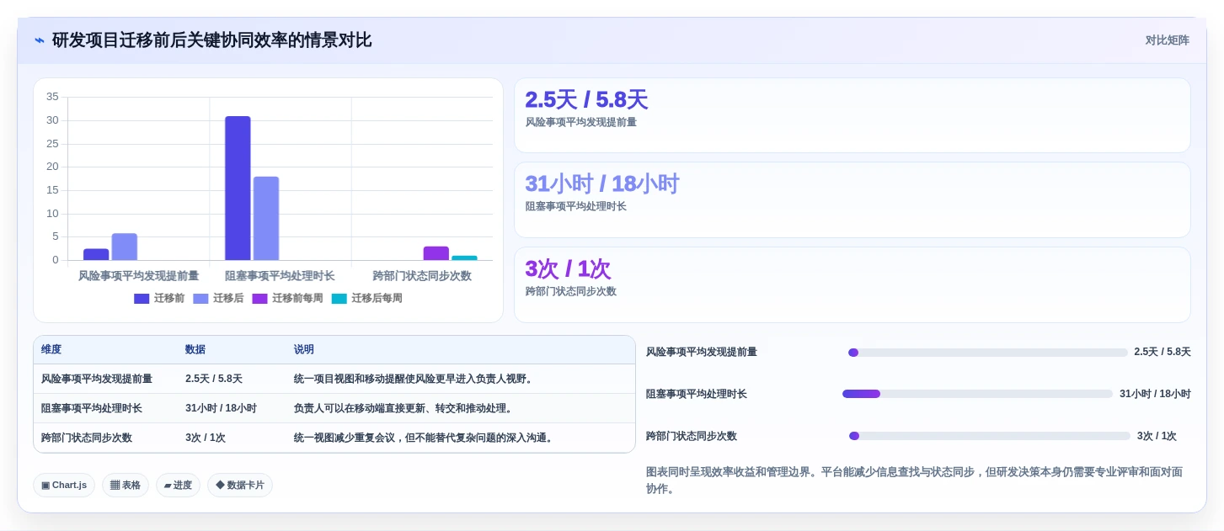Toggle the 迁移前每周 legend item

pyautogui.click(x=287, y=299)
